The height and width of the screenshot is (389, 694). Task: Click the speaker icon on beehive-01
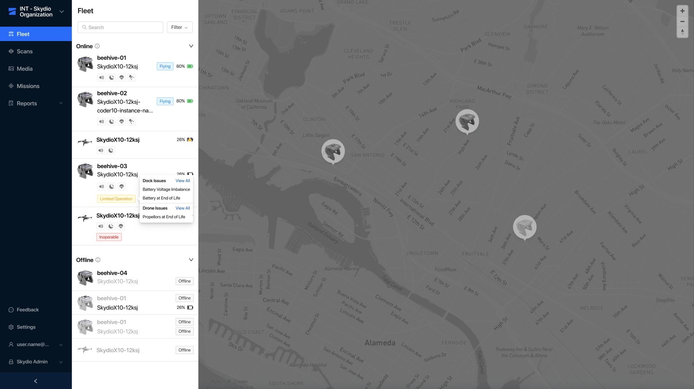(x=101, y=78)
